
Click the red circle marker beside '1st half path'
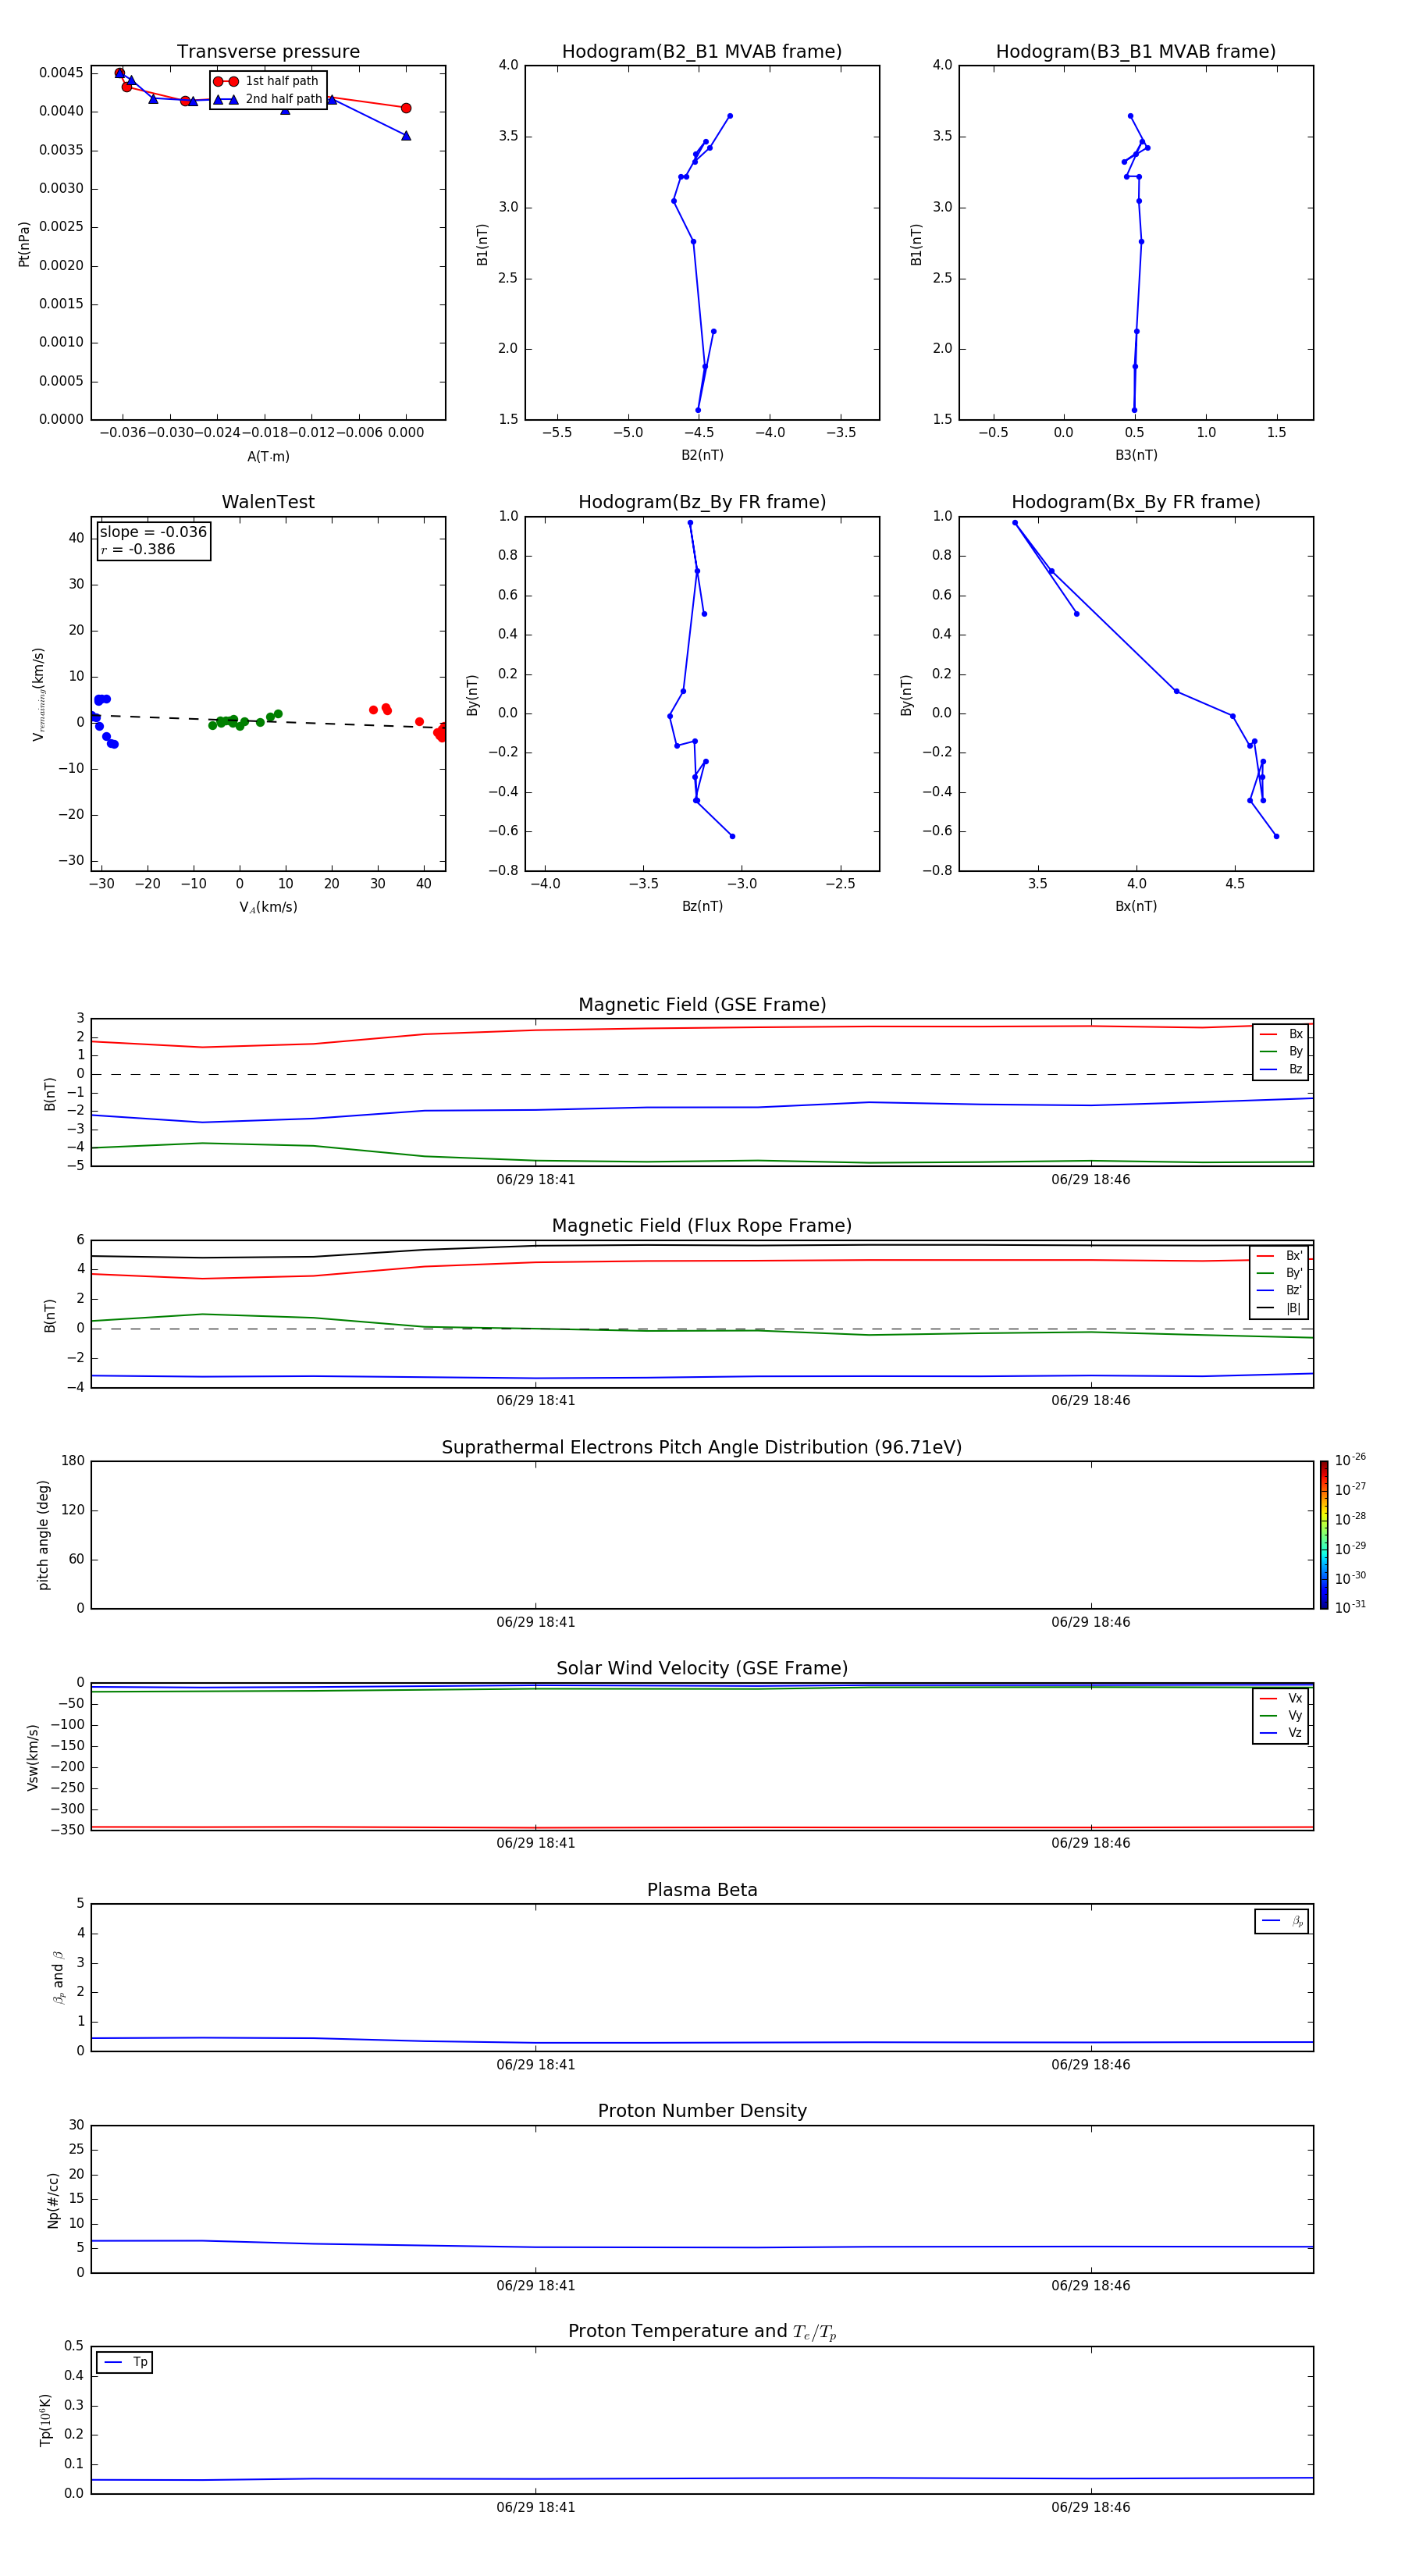pos(225,81)
